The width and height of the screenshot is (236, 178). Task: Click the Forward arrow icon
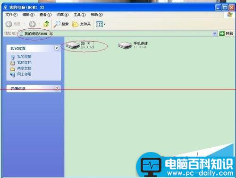point(33,24)
